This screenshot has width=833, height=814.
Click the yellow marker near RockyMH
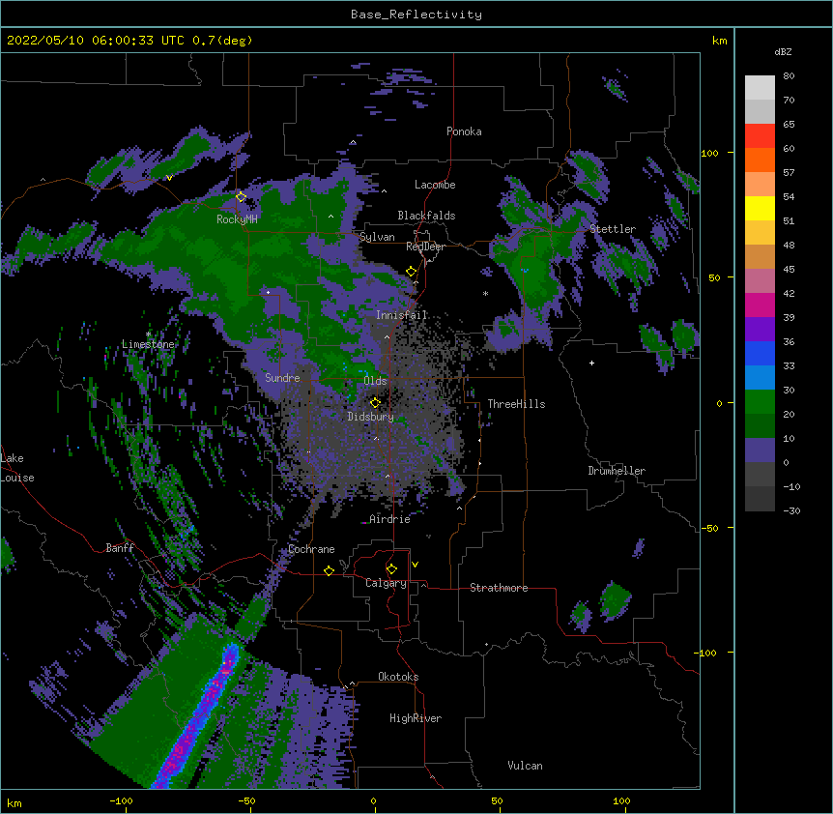coord(241,197)
